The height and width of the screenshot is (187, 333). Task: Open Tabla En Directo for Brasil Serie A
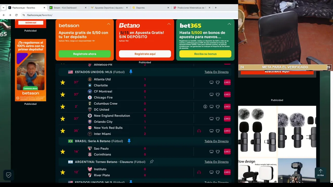216,141
